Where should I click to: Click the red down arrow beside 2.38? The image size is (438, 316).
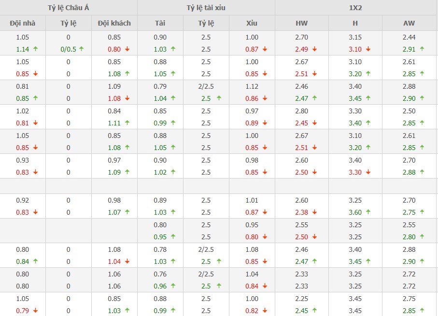coord(314,212)
